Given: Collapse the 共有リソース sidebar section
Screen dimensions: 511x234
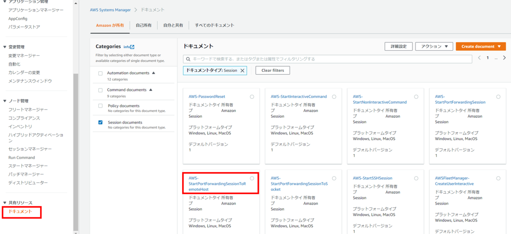Looking at the screenshot, I should 5,203.
